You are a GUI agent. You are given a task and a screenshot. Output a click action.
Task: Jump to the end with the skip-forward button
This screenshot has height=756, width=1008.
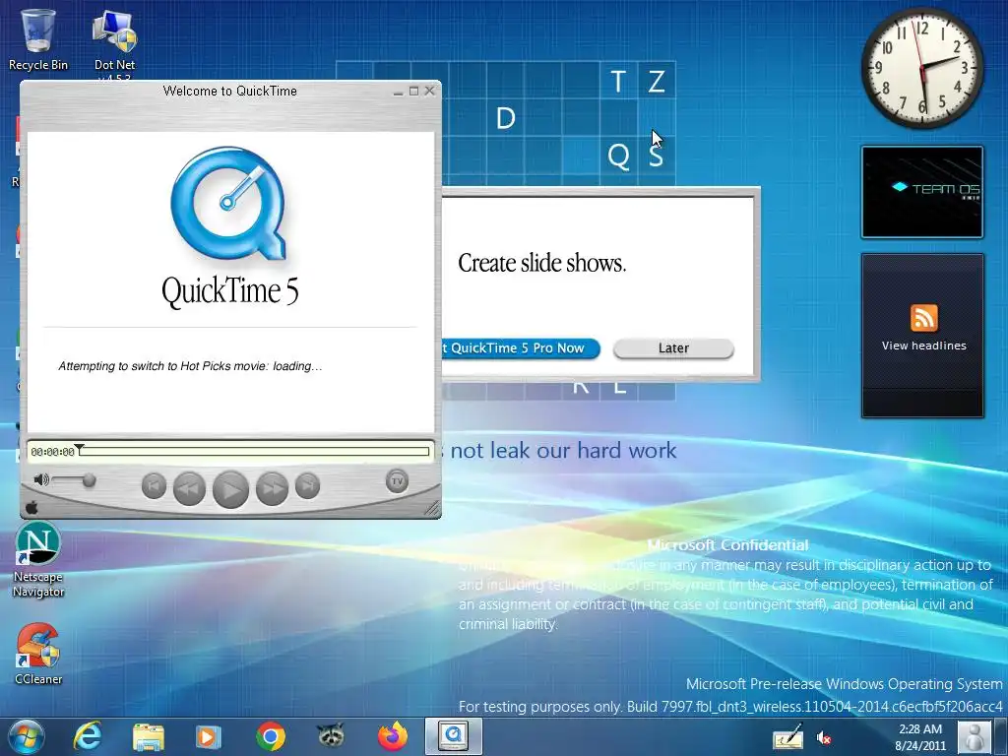(x=307, y=485)
